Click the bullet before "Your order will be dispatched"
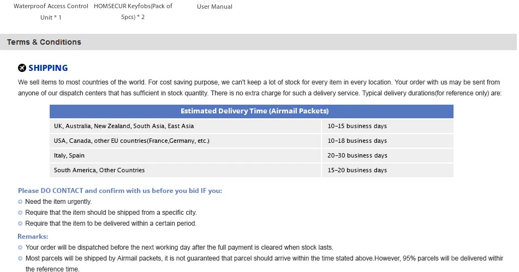 click(20, 247)
